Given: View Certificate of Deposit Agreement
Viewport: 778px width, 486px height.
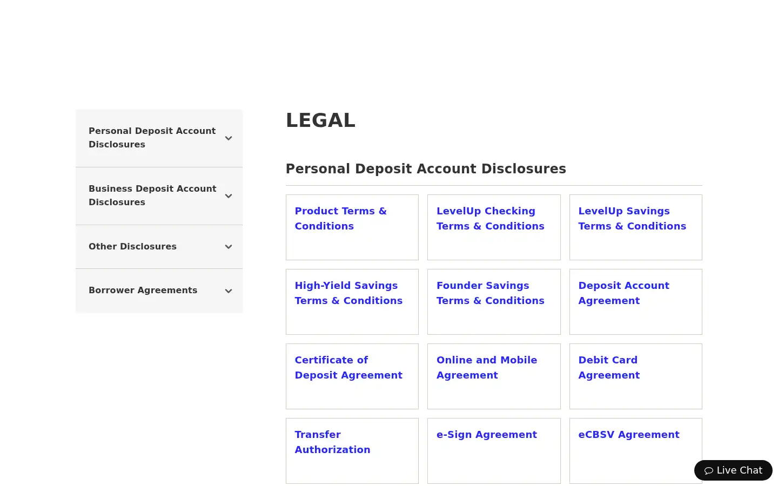Looking at the screenshot, I should 348,368.
